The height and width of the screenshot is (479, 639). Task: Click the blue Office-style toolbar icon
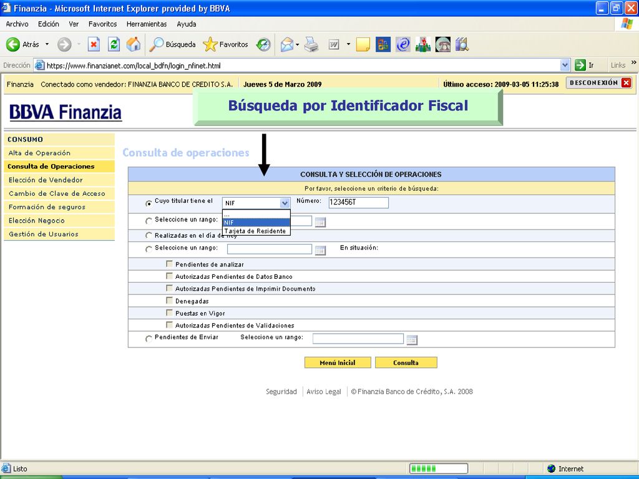383,44
